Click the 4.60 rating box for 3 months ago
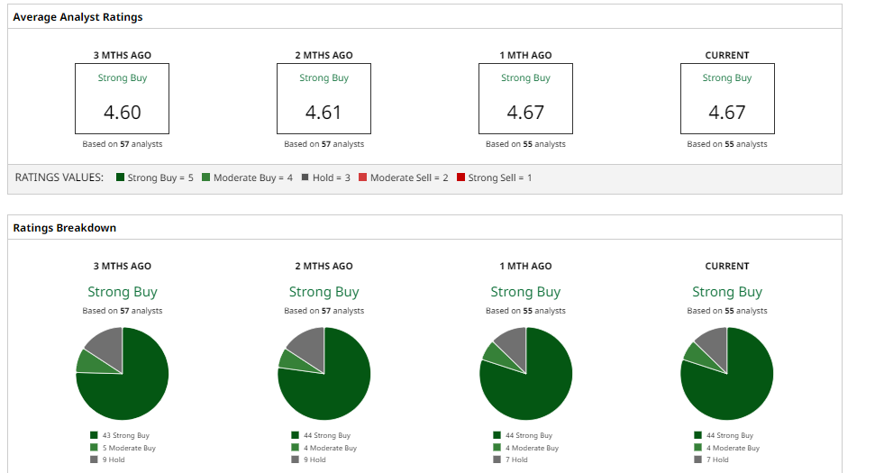875x473 pixels. point(122,99)
